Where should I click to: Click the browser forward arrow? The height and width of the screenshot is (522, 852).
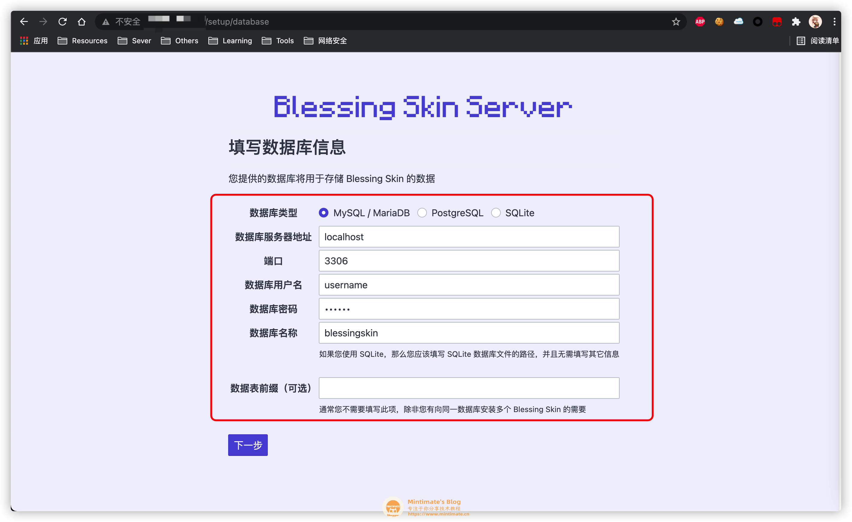point(43,22)
